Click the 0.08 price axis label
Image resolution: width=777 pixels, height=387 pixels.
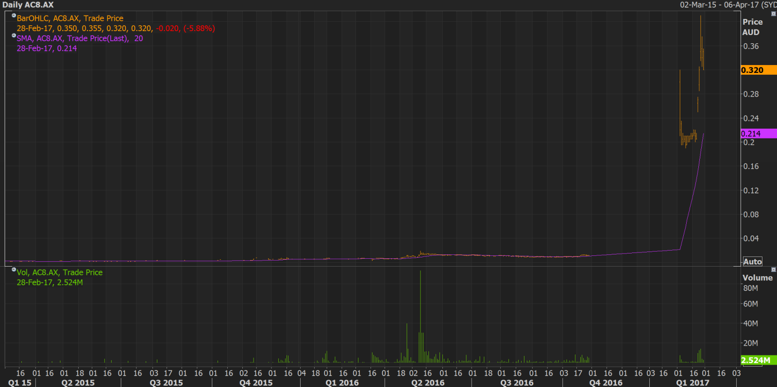coord(751,214)
